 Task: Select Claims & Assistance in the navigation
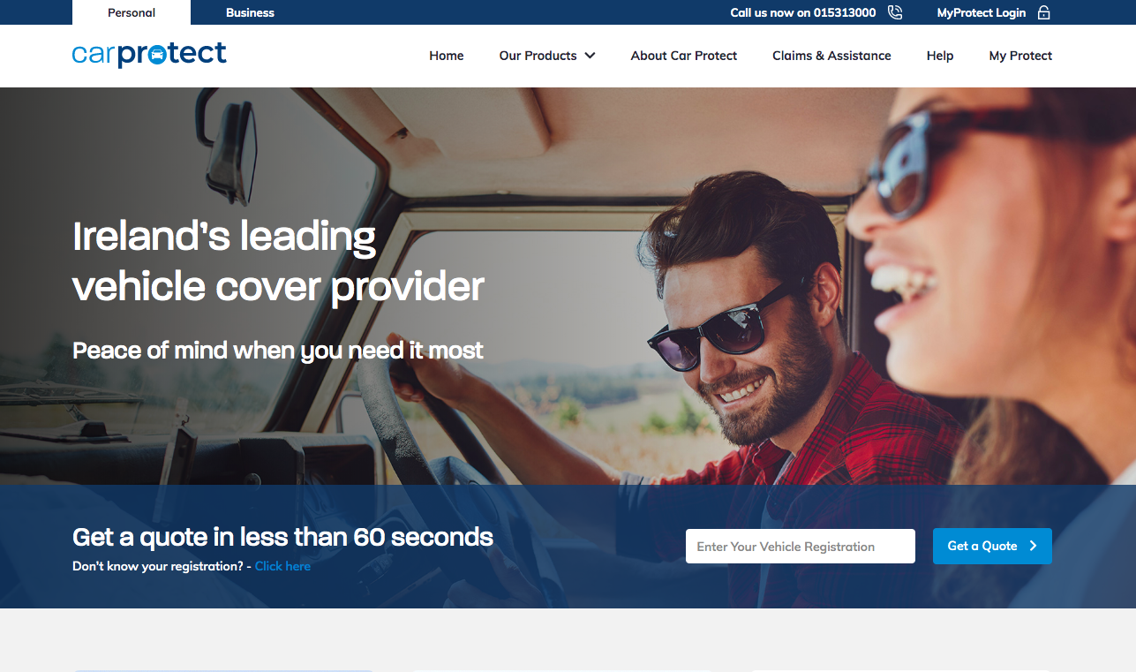(x=831, y=56)
